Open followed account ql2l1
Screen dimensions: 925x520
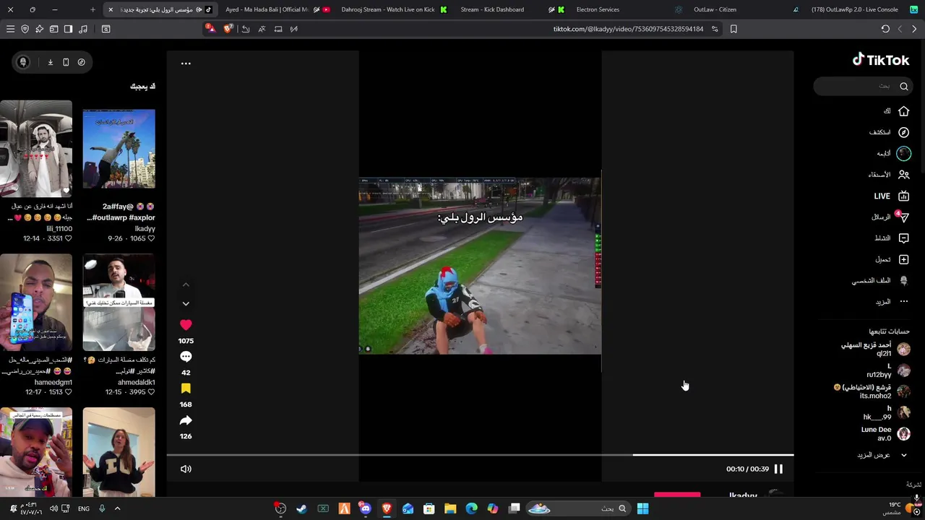[876, 350]
